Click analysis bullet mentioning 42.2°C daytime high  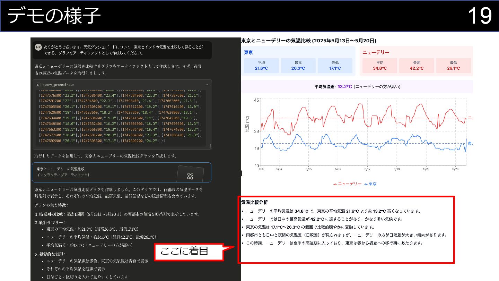pos(325,219)
